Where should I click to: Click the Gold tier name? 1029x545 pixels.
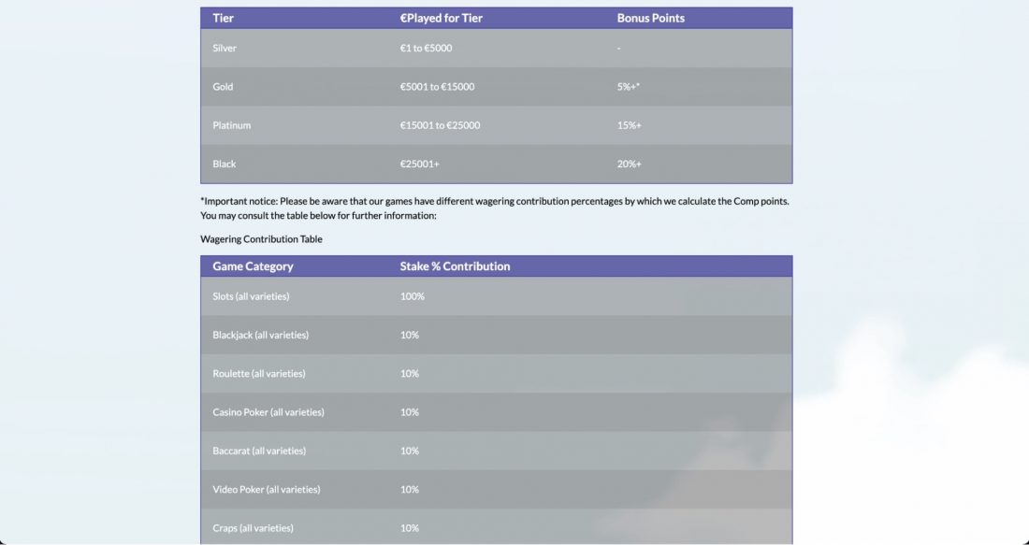pyautogui.click(x=223, y=87)
